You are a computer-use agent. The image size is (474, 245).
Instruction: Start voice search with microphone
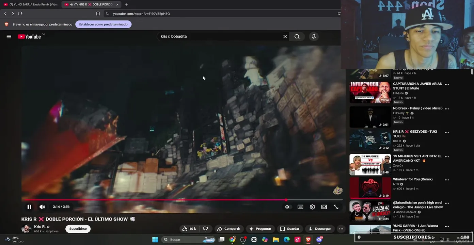314,36
